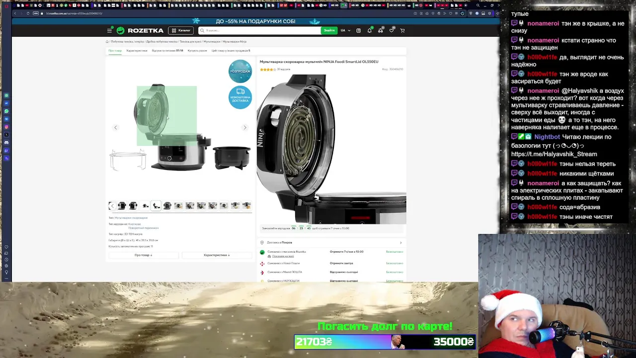Image resolution: width=636 pixels, height=358 pixels.
Task: Open the Rozetka hamburger menu
Action: pos(109,30)
